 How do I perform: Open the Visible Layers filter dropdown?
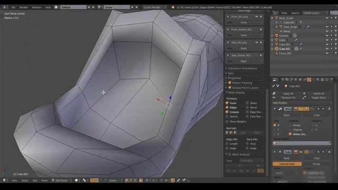coord(315,13)
